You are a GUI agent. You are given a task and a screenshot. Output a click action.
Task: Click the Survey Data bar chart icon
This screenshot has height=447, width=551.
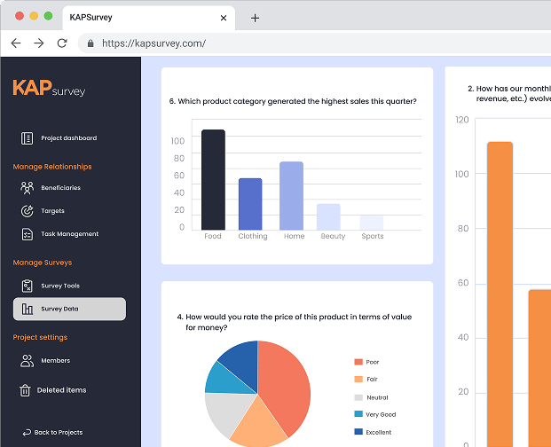(x=27, y=309)
